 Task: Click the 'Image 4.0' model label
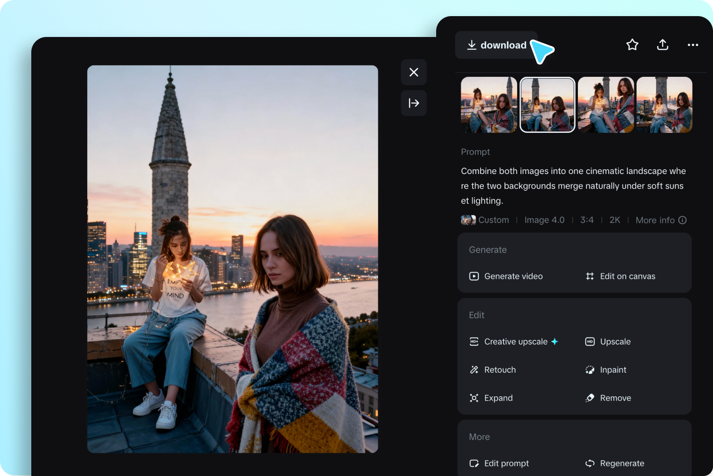[x=544, y=220]
